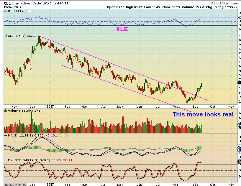Click the 'Nov' label at the far left under the price chart
Viewport: 241px width, 186px height.
click(x=14, y=107)
